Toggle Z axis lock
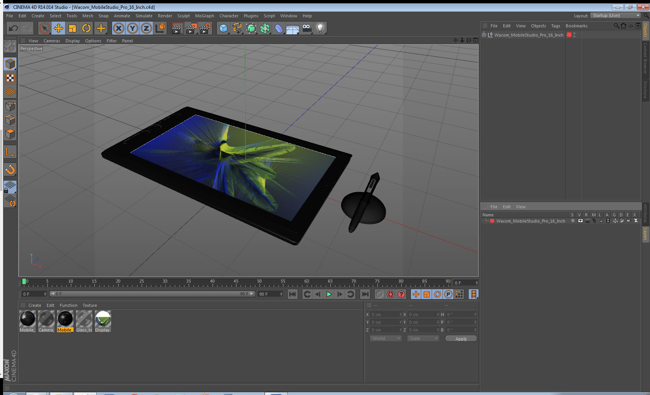 coord(146,28)
